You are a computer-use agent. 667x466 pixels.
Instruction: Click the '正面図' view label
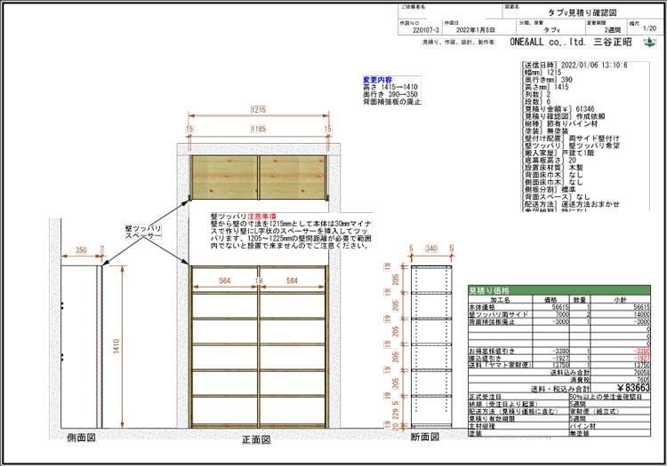(x=256, y=439)
